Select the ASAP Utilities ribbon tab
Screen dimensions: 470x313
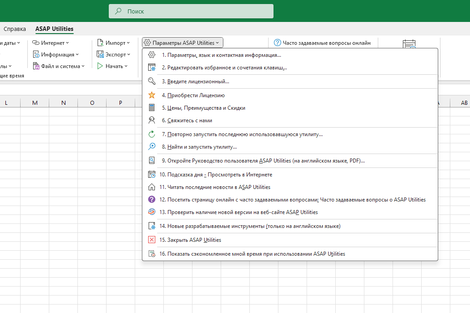pyautogui.click(x=54, y=29)
